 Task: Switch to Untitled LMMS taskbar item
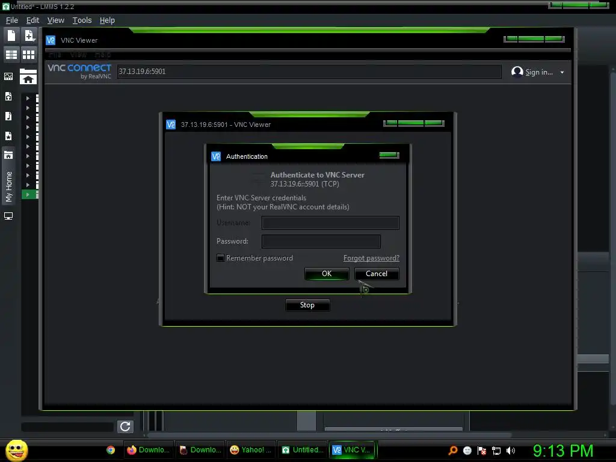click(303, 450)
